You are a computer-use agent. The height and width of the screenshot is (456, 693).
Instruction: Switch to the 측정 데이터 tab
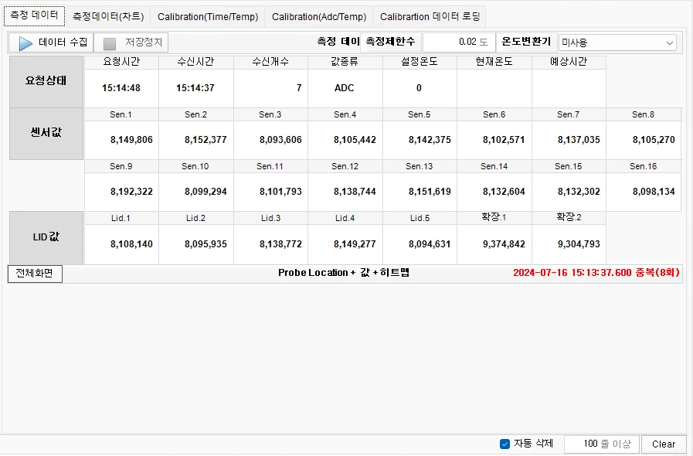click(35, 15)
